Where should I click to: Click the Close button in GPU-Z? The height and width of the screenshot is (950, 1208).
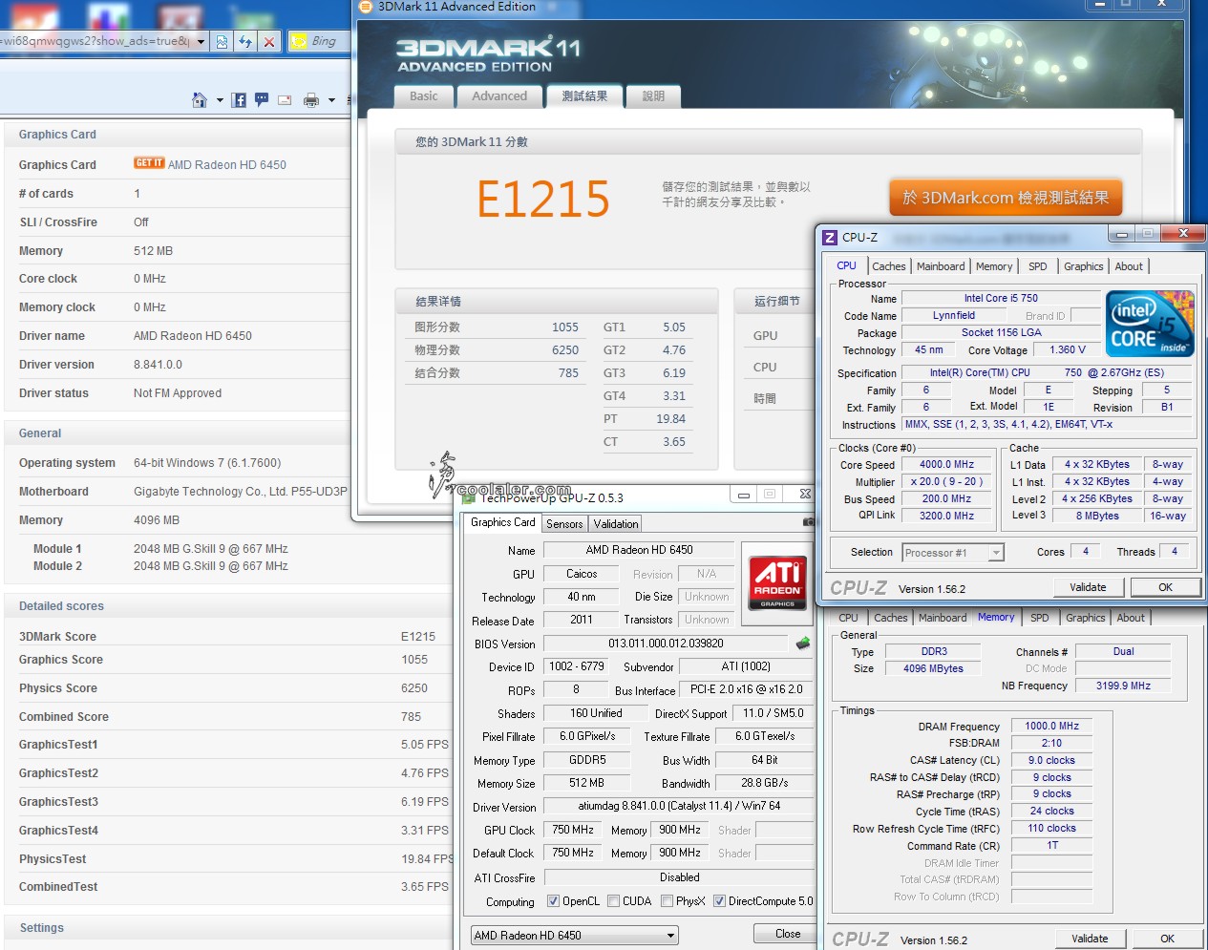(788, 934)
